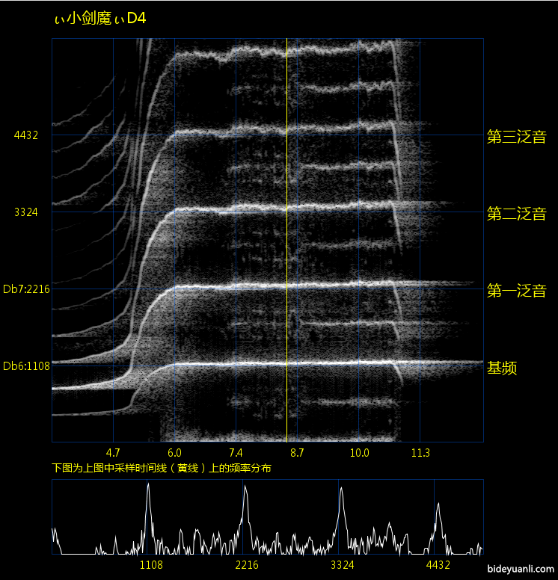Click the 1108 label below the spectrum plot
This screenshot has height=580, width=558.
coord(151,564)
